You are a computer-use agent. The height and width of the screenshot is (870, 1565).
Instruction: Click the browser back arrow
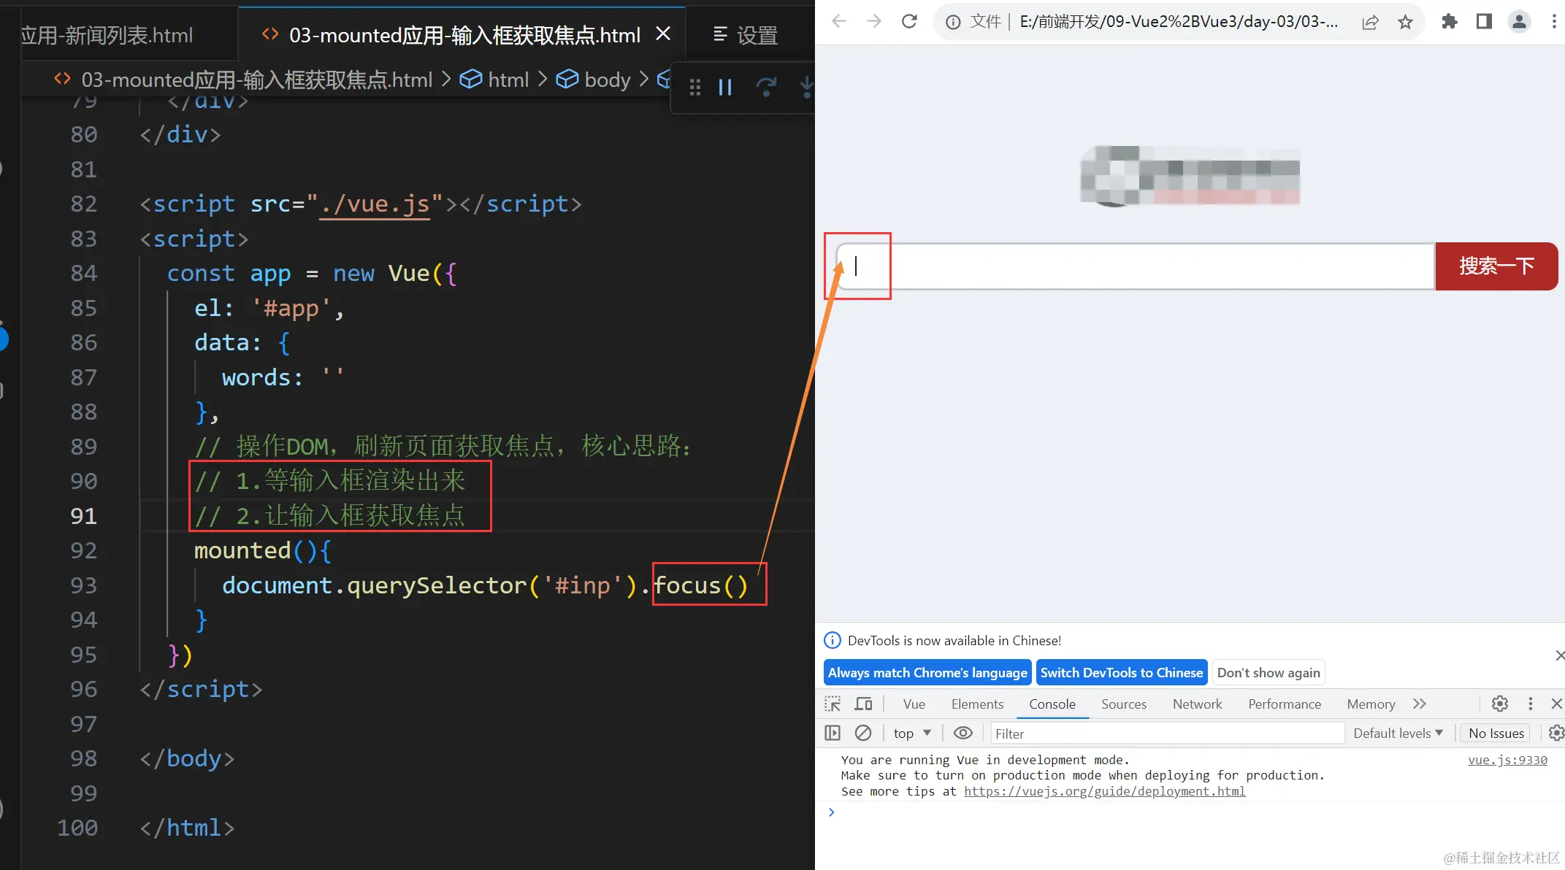pyautogui.click(x=839, y=22)
